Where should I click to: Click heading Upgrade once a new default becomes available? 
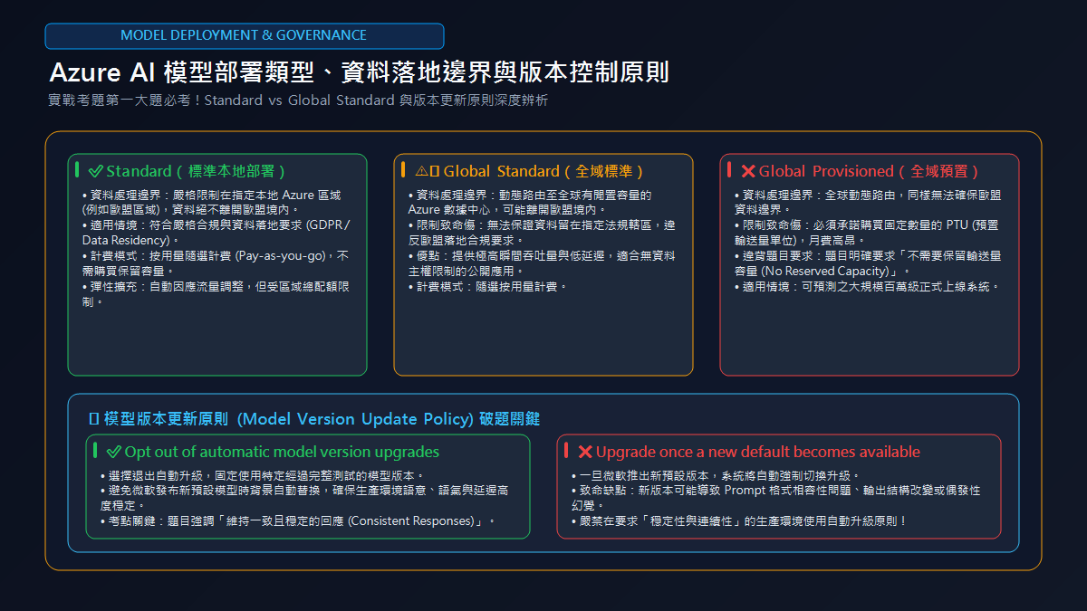(x=758, y=452)
